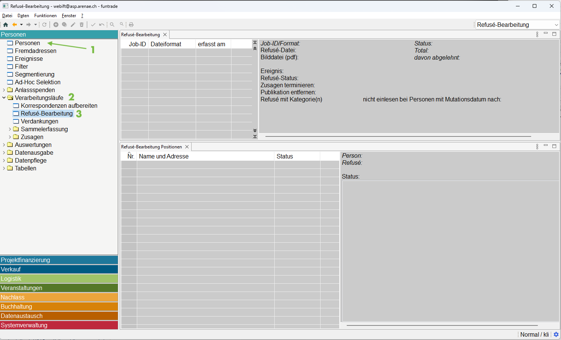Go back with the orange arrow

pos(15,25)
